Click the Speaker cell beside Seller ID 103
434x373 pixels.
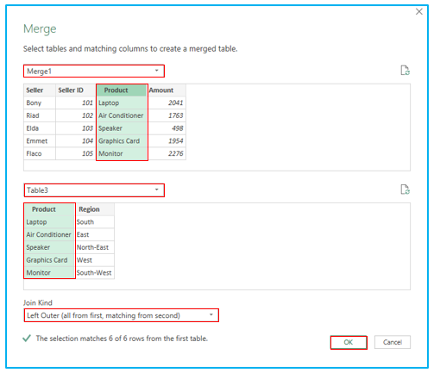122,128
